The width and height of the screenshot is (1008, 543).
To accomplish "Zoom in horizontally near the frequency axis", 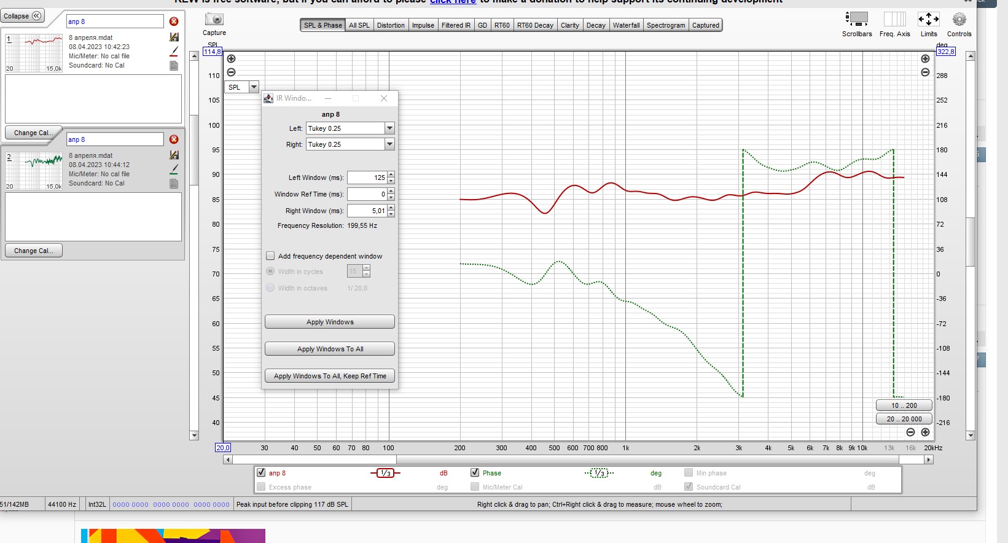I will point(925,432).
